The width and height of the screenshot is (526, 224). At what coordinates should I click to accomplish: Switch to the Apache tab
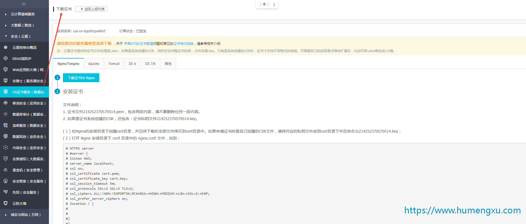[x=94, y=64]
